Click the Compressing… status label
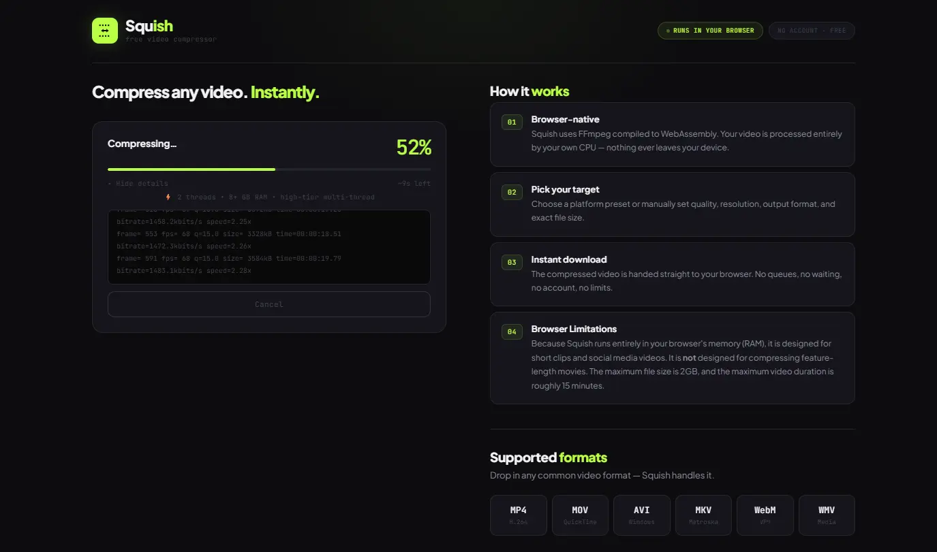This screenshot has height=552, width=937. point(142,144)
